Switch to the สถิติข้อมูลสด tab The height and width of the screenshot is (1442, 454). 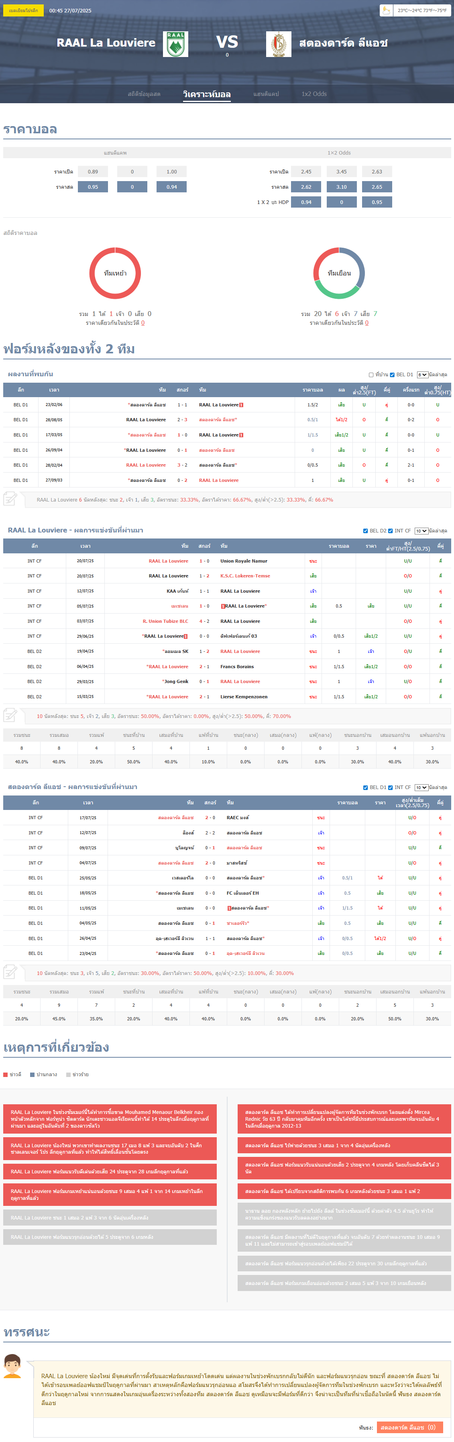[x=144, y=94]
